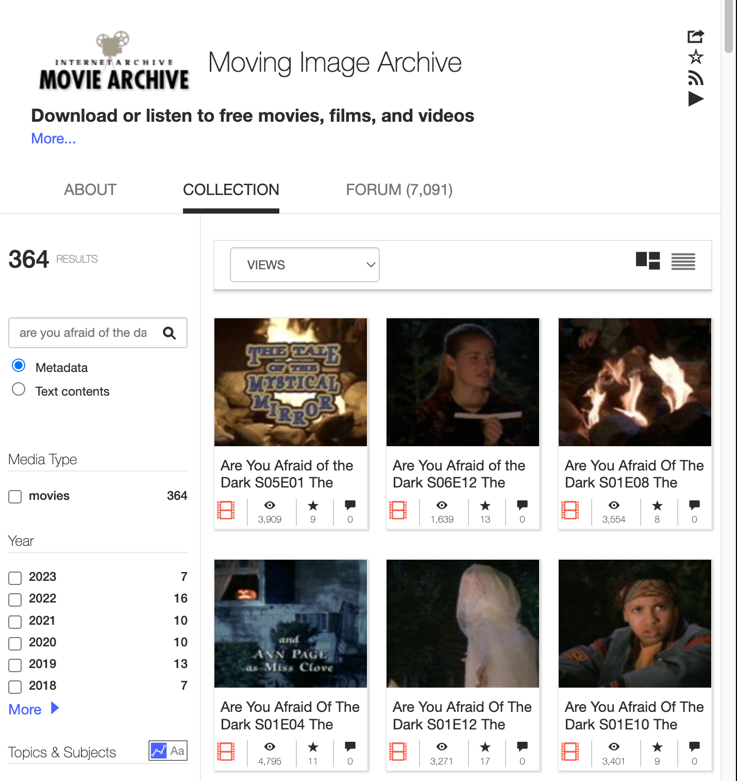Open Are You Afraid Of The Dark S01E12 title

click(462, 715)
